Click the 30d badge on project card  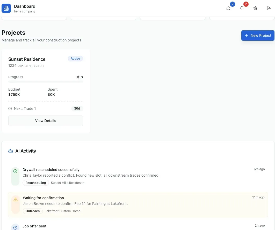coord(77,109)
